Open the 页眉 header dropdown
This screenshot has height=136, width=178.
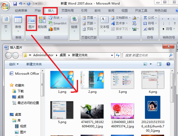[89, 18]
